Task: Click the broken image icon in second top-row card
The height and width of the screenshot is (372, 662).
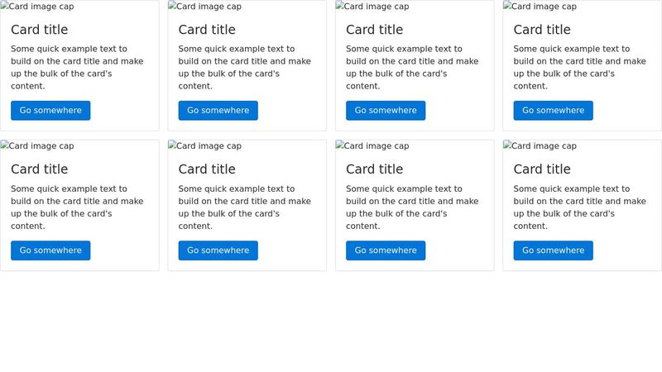Action: tap(172, 6)
